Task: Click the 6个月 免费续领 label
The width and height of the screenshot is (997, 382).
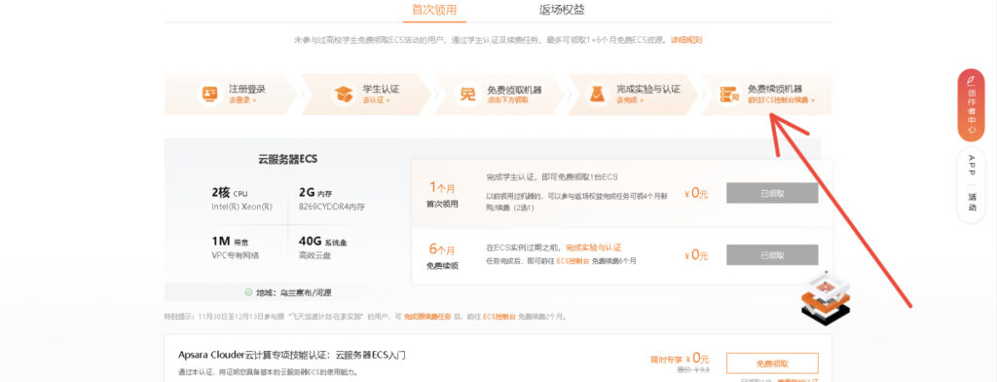Action: [442, 256]
